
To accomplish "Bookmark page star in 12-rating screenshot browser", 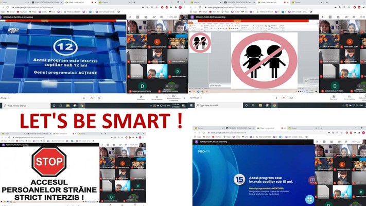I will click(156, 7).
